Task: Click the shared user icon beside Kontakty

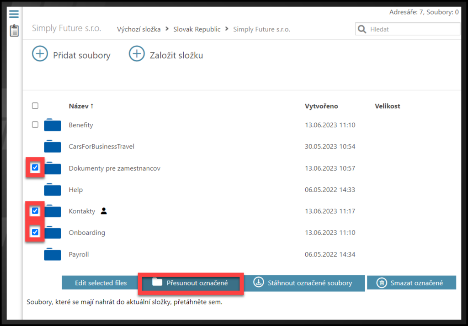Action: (104, 211)
